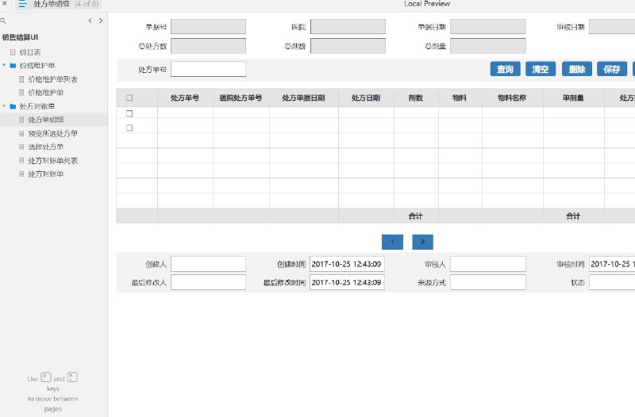Close the sitemap panel with the X icon

[x=5, y=3]
